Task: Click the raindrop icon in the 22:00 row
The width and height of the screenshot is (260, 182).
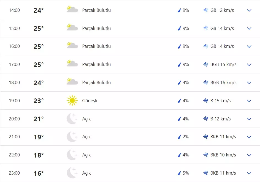Action: (x=179, y=155)
